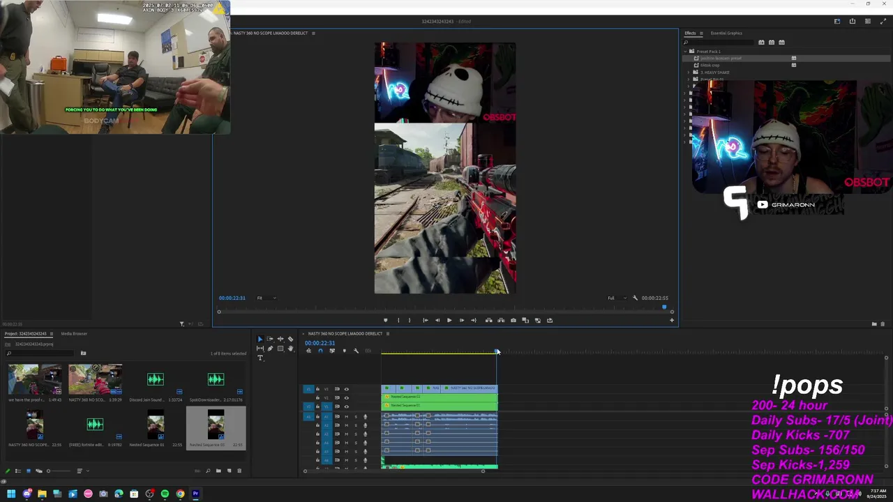893x502 pixels.
Task: Select Nested Sequence 01 thumbnail
Action: 156,426
